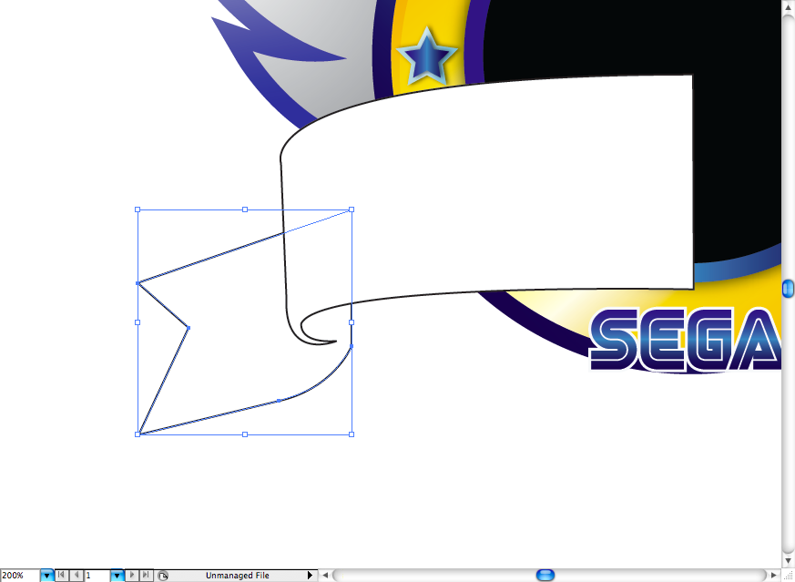The image size is (795, 582).
Task: Click the Version Cue status icon
Action: coord(162,576)
